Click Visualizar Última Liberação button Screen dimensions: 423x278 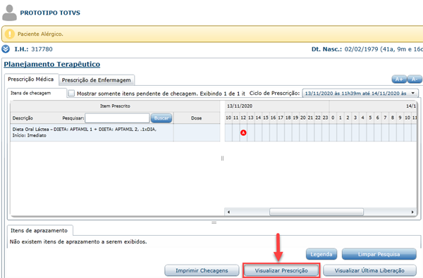coord(369,270)
